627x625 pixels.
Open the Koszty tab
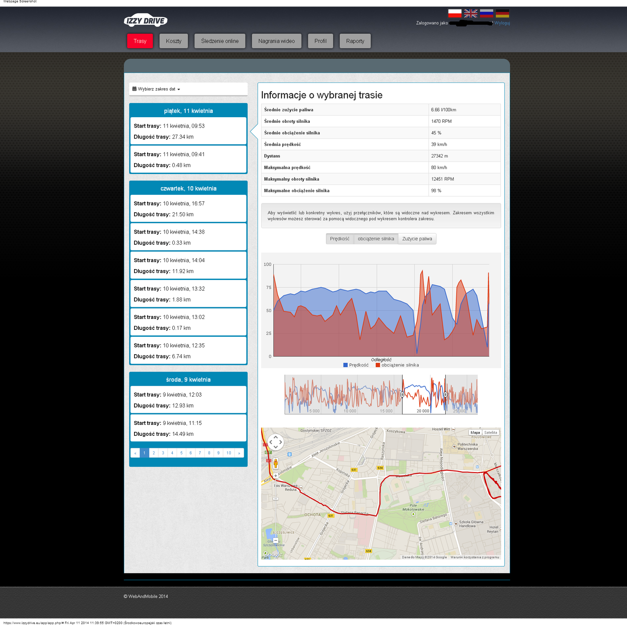tap(174, 41)
